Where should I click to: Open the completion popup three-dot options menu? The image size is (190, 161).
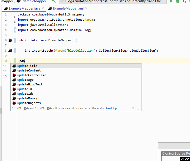pos(138,108)
